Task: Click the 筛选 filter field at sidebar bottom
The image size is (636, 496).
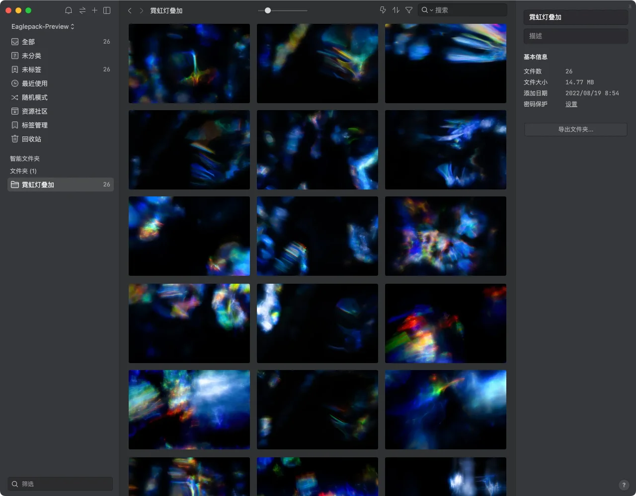Action: coord(61,484)
